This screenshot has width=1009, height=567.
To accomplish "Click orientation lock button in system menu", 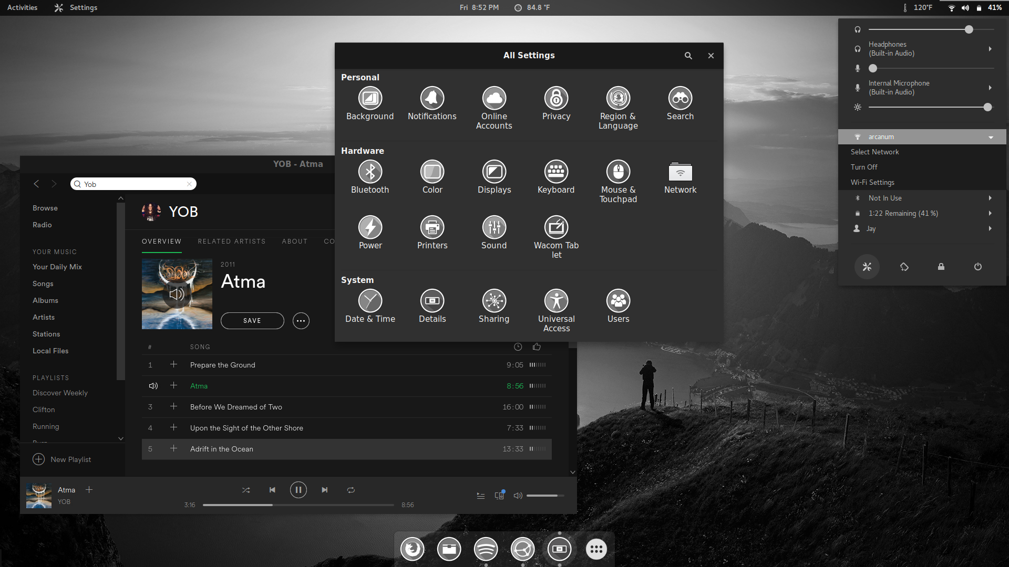I will (904, 267).
